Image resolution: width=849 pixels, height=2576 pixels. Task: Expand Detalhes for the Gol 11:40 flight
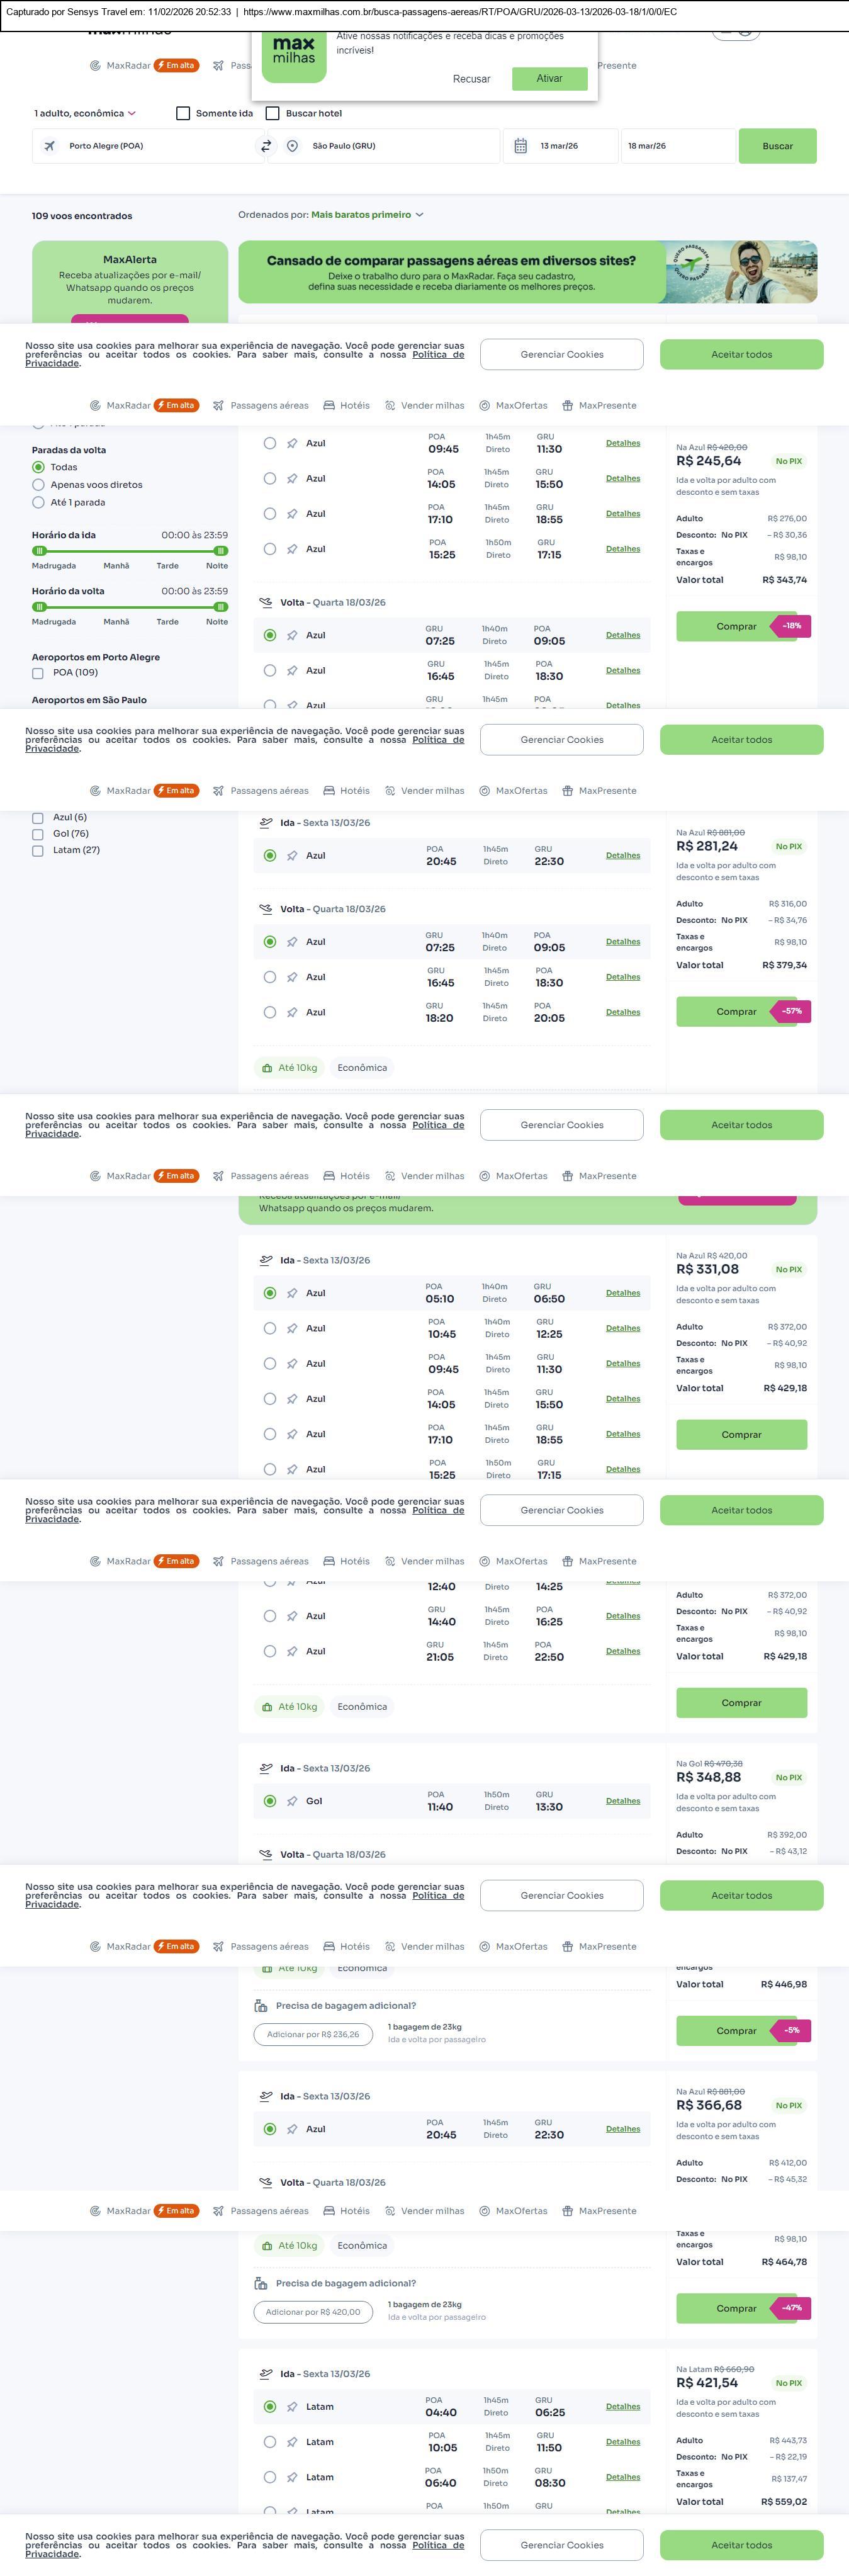[622, 1800]
